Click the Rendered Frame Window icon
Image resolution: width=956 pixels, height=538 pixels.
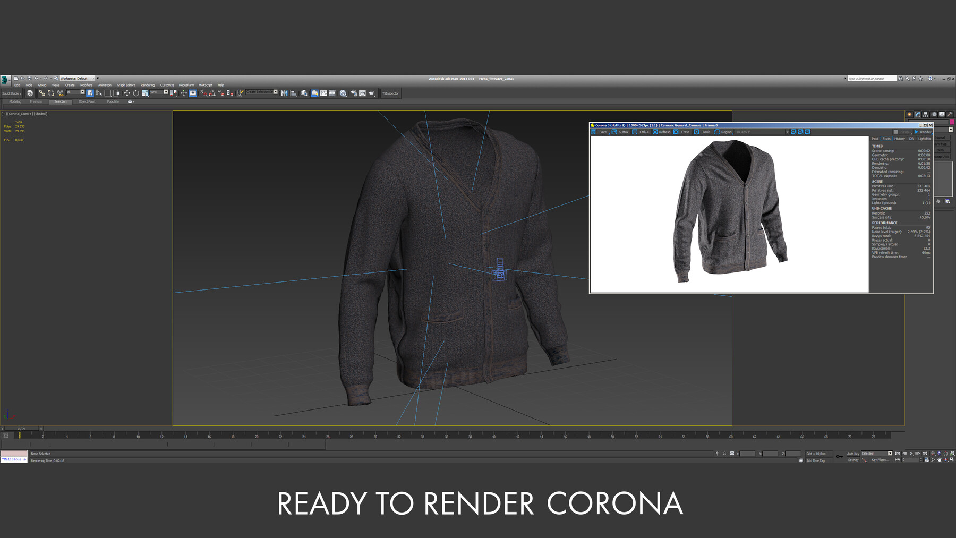pyautogui.click(x=362, y=93)
